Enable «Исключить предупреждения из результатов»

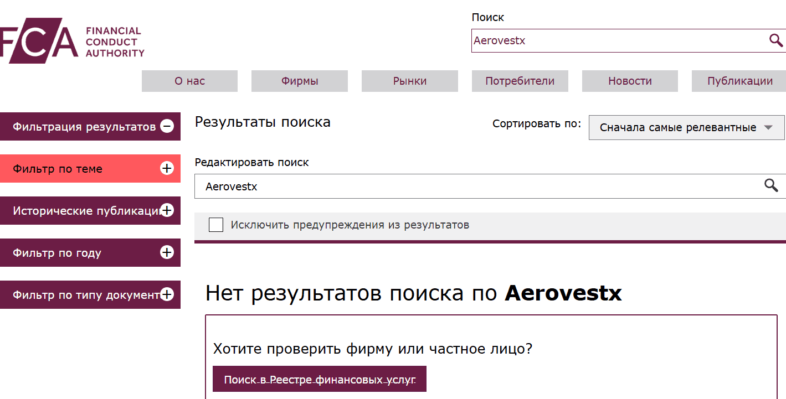click(215, 225)
